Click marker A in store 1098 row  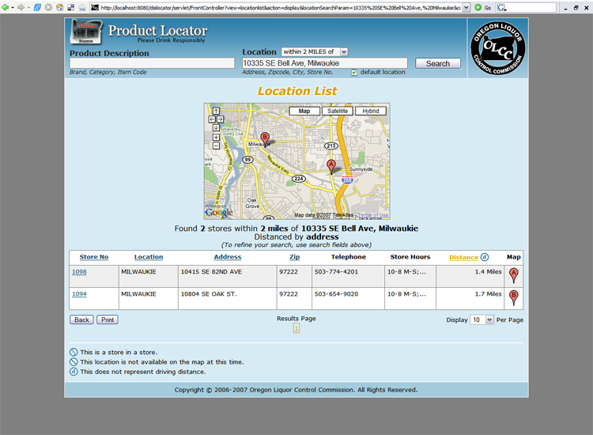point(514,275)
